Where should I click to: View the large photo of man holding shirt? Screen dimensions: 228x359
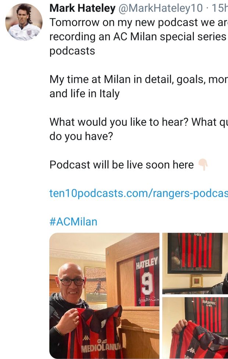click(104, 296)
